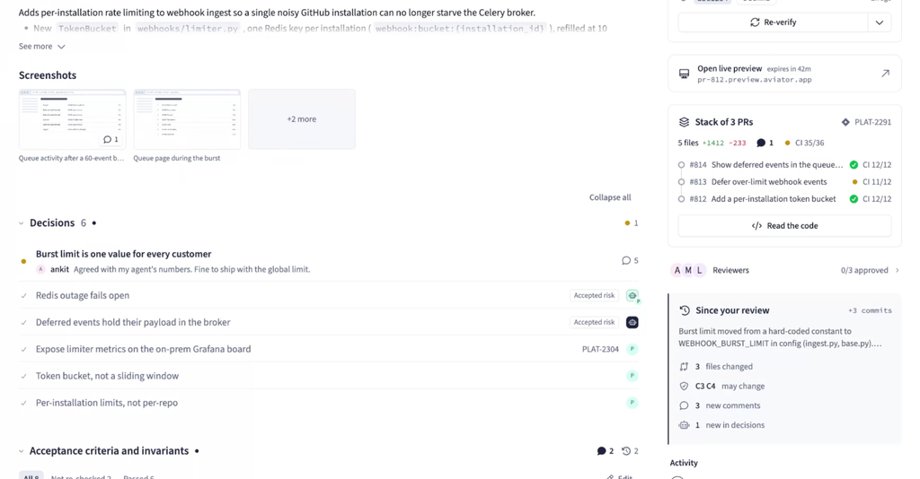The image size is (920, 479).
Task: Click Collapse all
Action: (x=610, y=197)
